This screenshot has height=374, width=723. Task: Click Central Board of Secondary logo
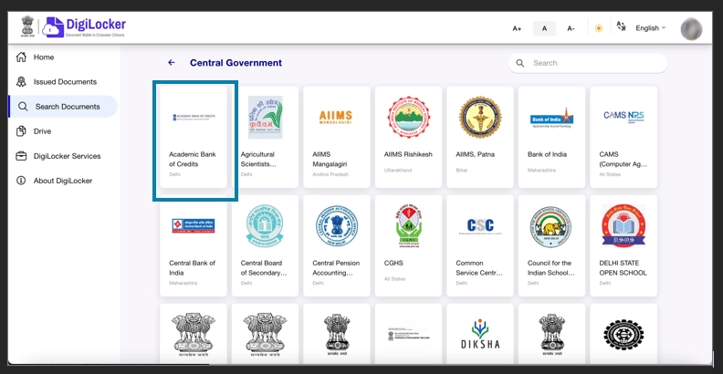265,225
